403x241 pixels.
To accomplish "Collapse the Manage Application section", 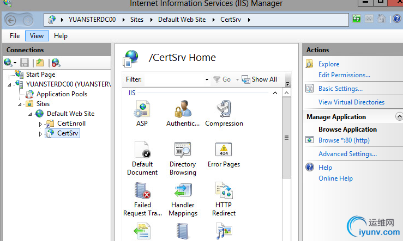I will pos(399,116).
